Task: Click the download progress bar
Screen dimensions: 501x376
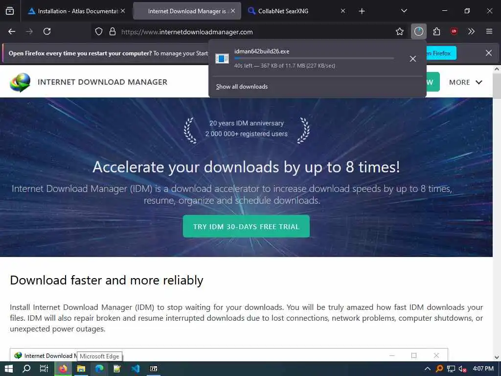Action: coord(314,58)
